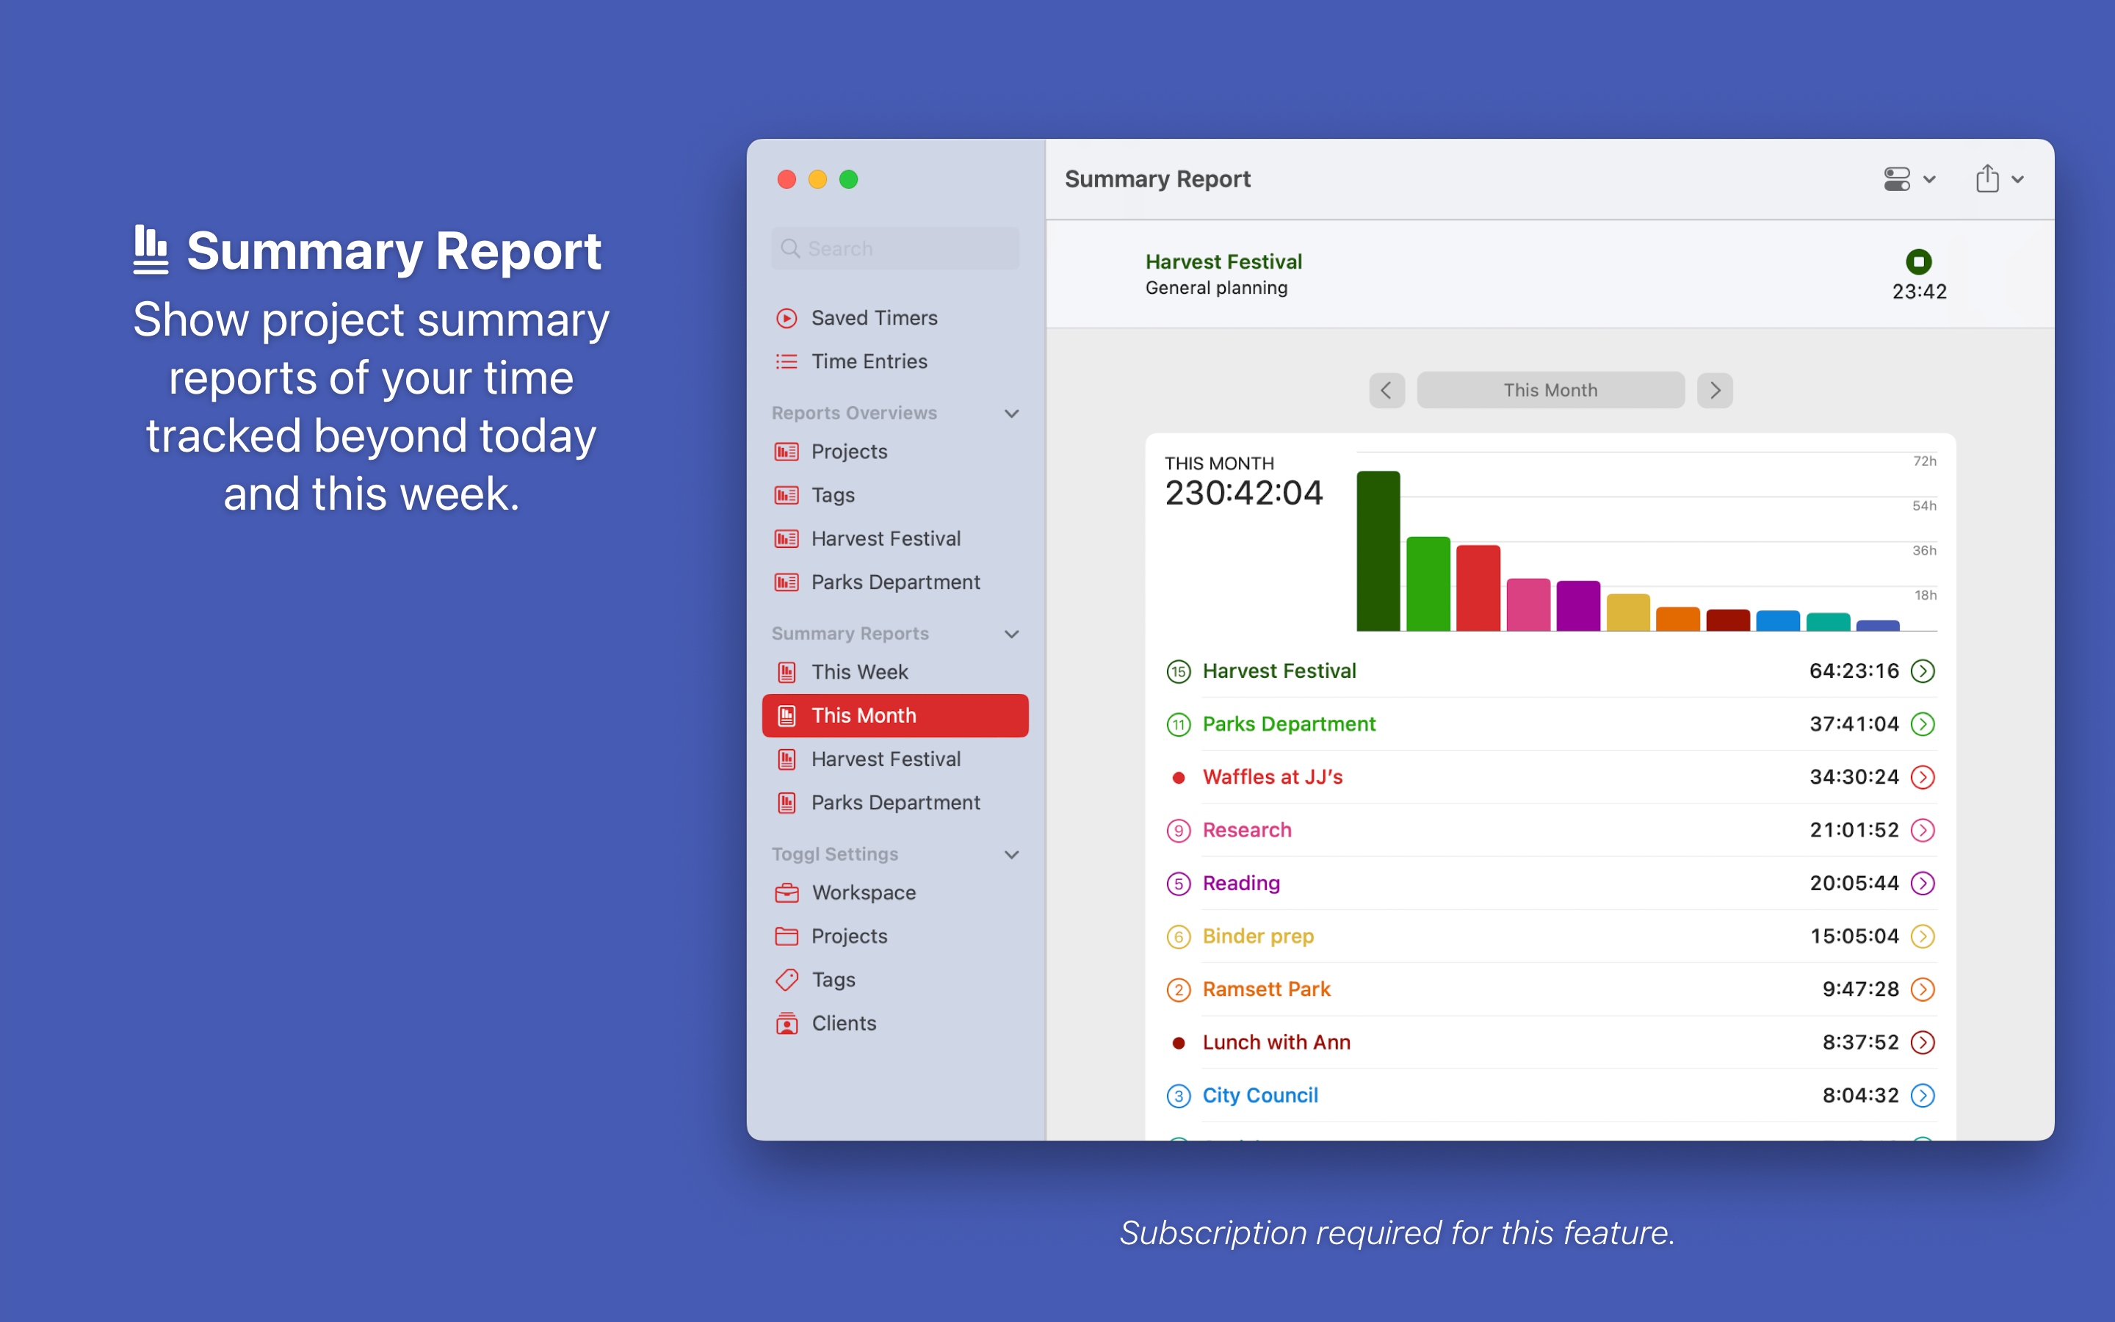This screenshot has height=1322, width=2115.
Task: Click the Binder prep project name
Action: pos(1258,936)
